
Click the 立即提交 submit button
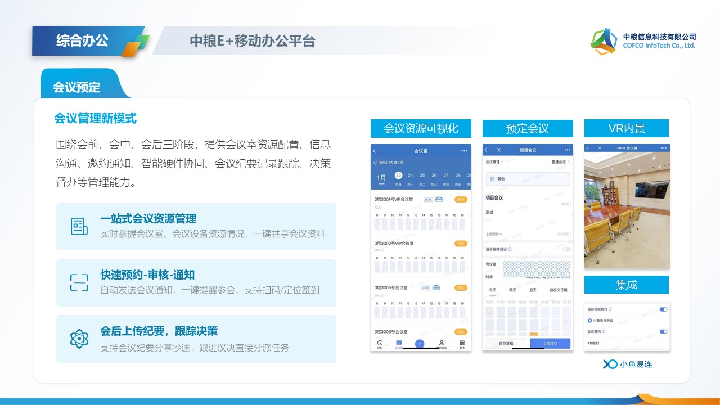point(550,343)
